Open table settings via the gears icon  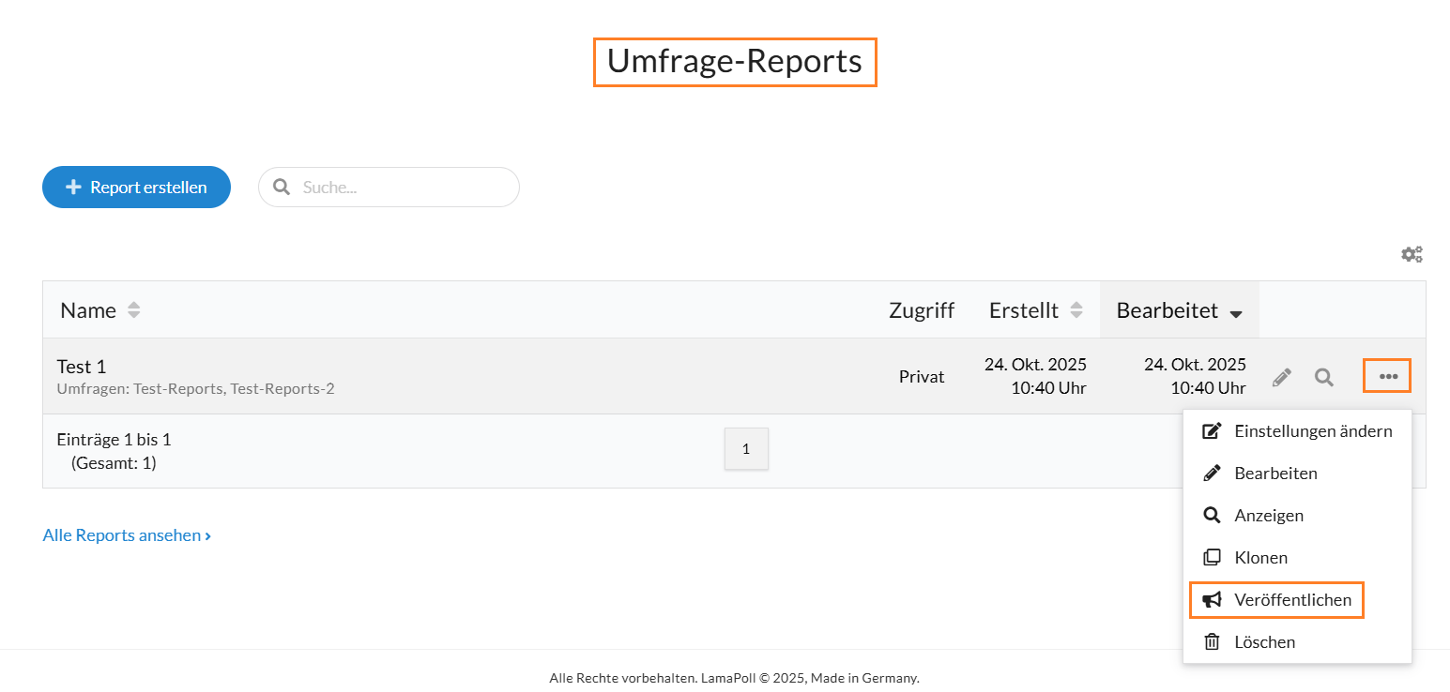pos(1412,253)
